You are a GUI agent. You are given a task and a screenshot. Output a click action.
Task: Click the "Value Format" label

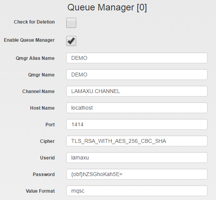[40, 191]
